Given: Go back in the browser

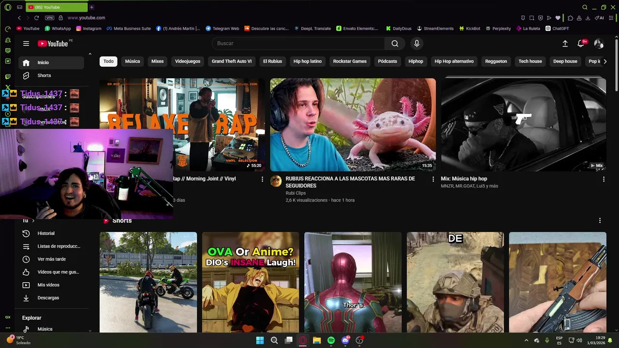Looking at the screenshot, I should pos(19,18).
